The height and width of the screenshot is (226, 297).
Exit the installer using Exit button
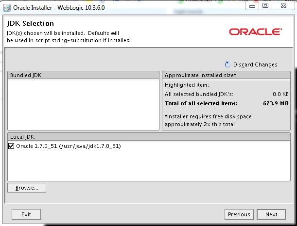(x=26, y=214)
